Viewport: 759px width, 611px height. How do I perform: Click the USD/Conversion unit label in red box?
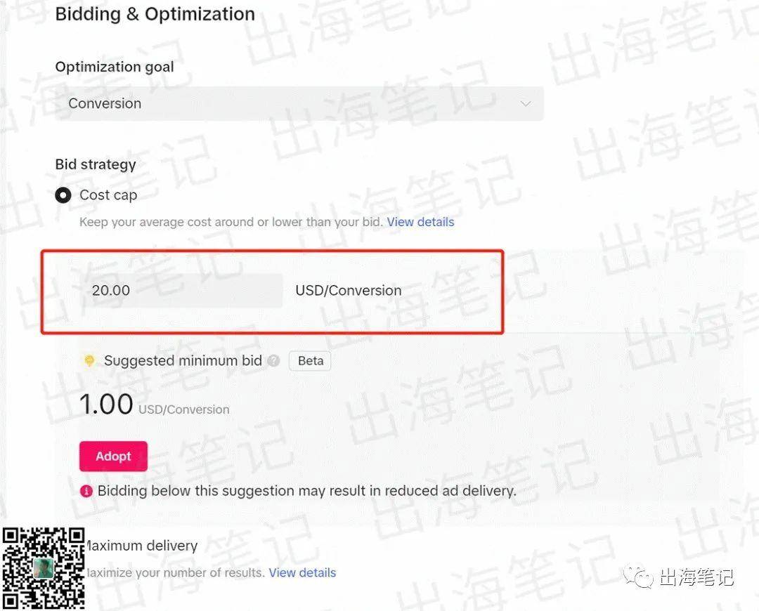(x=349, y=290)
